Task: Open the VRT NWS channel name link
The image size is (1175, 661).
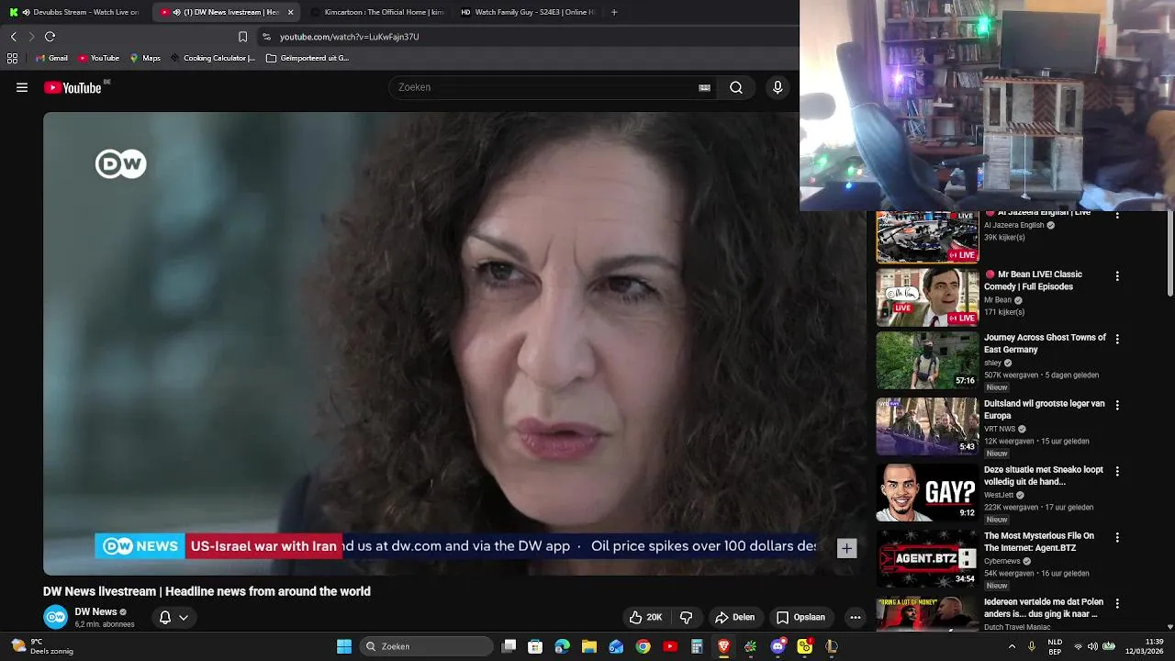Action: 1000,429
